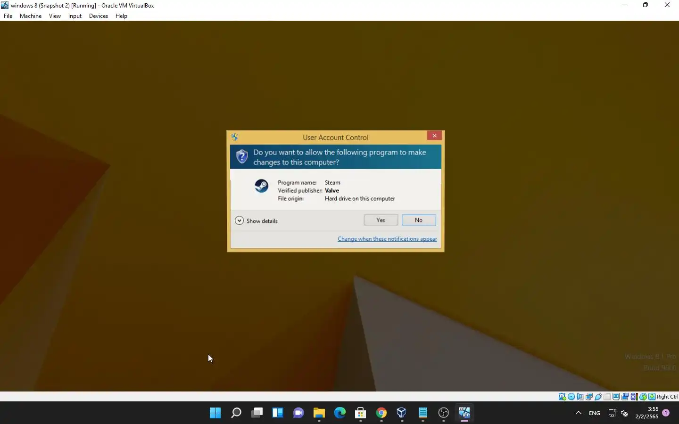
Task: Open the Machine menu
Action: tap(31, 16)
